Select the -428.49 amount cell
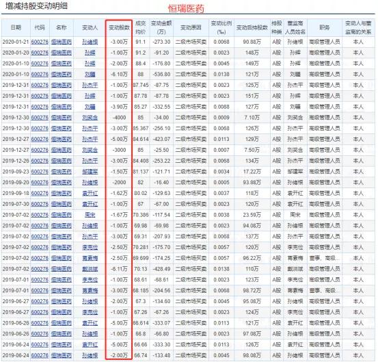Viewport: 378px width, 362px height. [x=161, y=269]
